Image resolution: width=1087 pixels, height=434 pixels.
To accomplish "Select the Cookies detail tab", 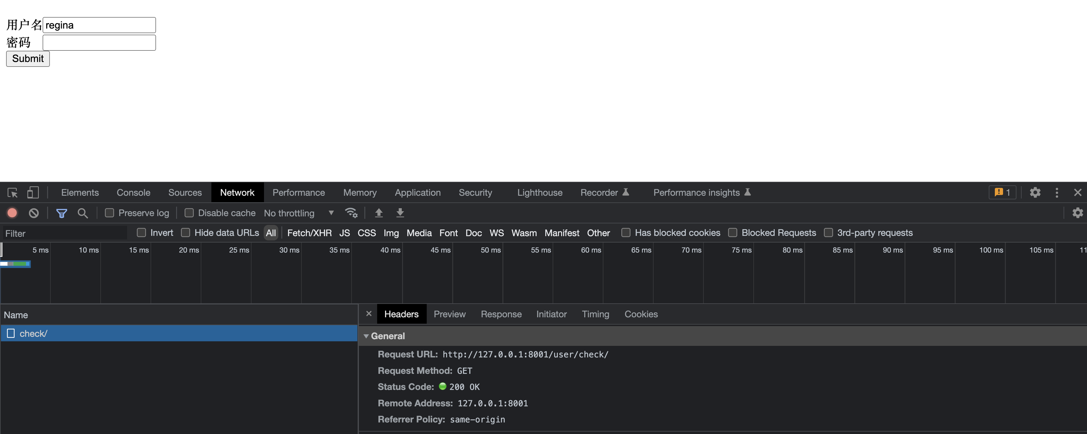I will [641, 314].
